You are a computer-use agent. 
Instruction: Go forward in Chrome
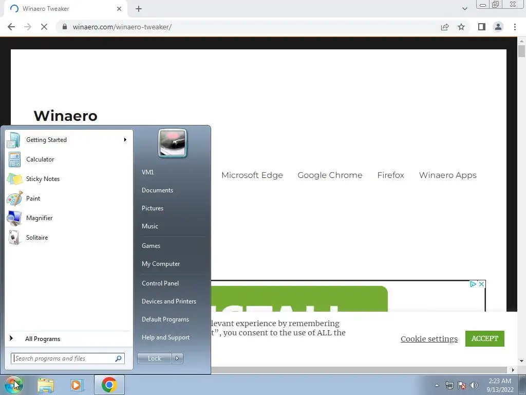[28, 27]
